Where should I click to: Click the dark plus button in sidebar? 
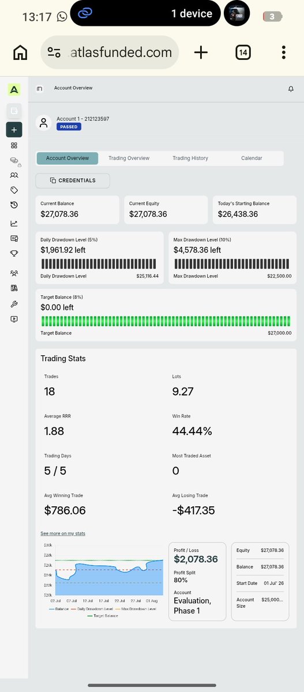click(x=14, y=130)
